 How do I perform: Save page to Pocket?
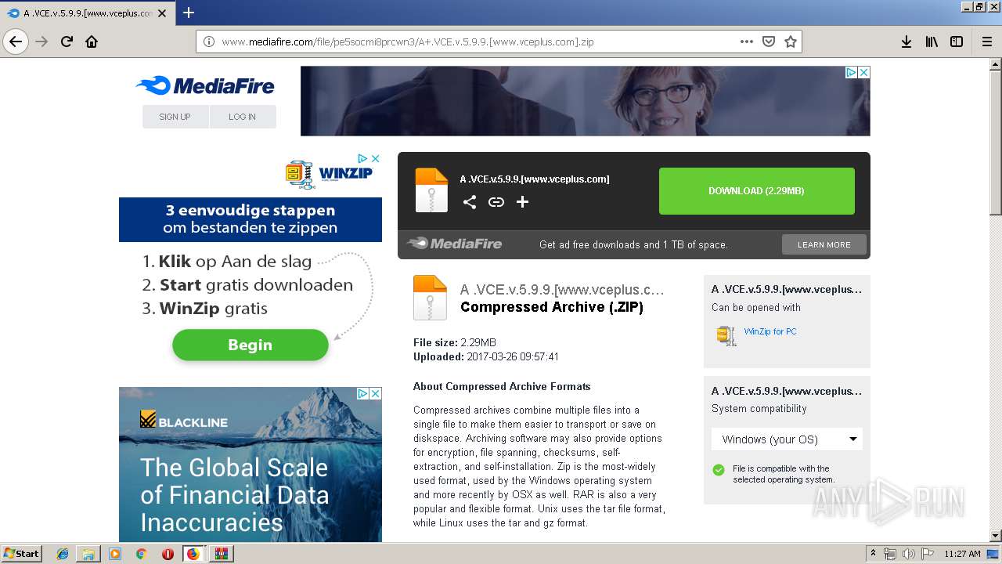pyautogui.click(x=769, y=42)
